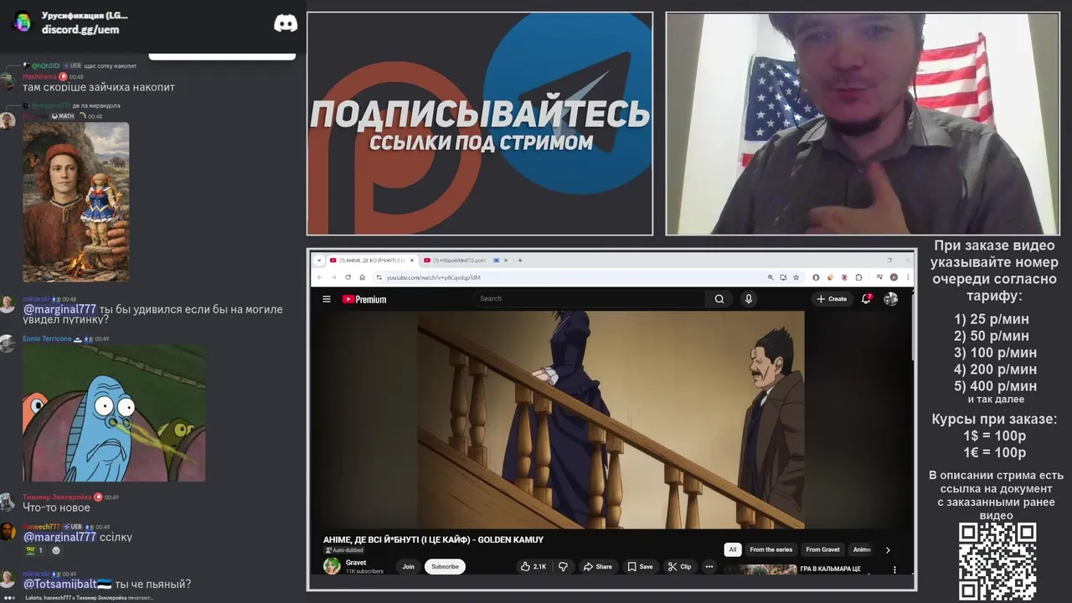Click the browser home button

[362, 277]
